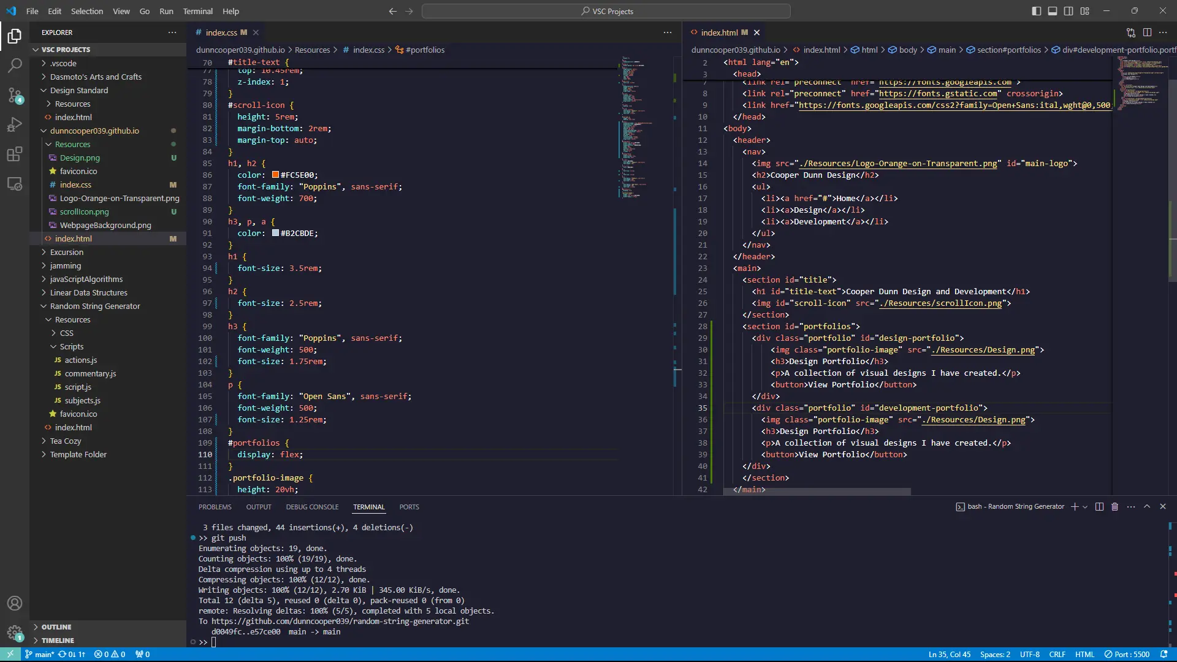Go forward using the navigation arrow
The width and height of the screenshot is (1177, 662).
point(409,11)
